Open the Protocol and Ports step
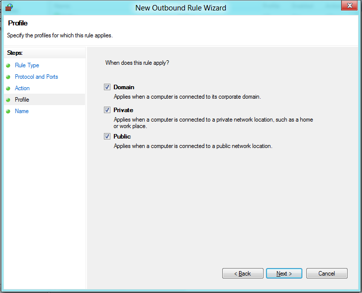Image resolution: width=362 pixels, height=293 pixels. (36, 77)
